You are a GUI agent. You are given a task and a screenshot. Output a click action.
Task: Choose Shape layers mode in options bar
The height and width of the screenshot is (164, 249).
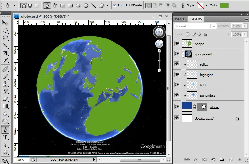(x=23, y=6)
